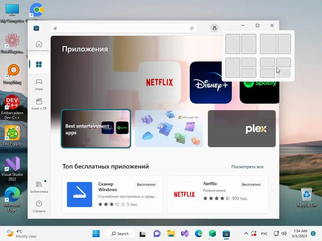
Task: Snap to top-left quadrant in the four-zone layout
Action: coord(267,62)
